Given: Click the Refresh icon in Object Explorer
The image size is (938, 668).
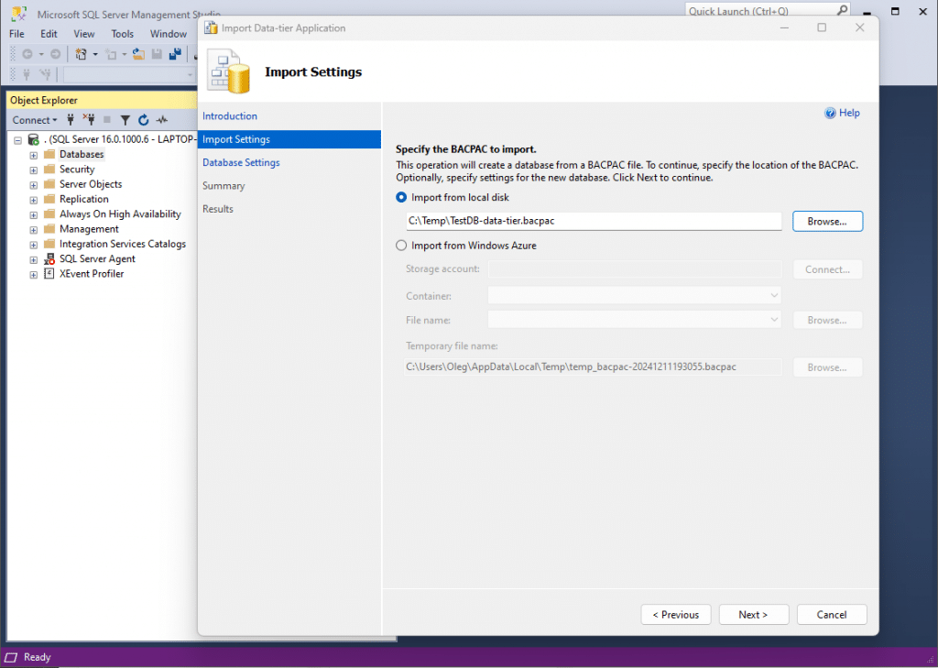Looking at the screenshot, I should (144, 120).
